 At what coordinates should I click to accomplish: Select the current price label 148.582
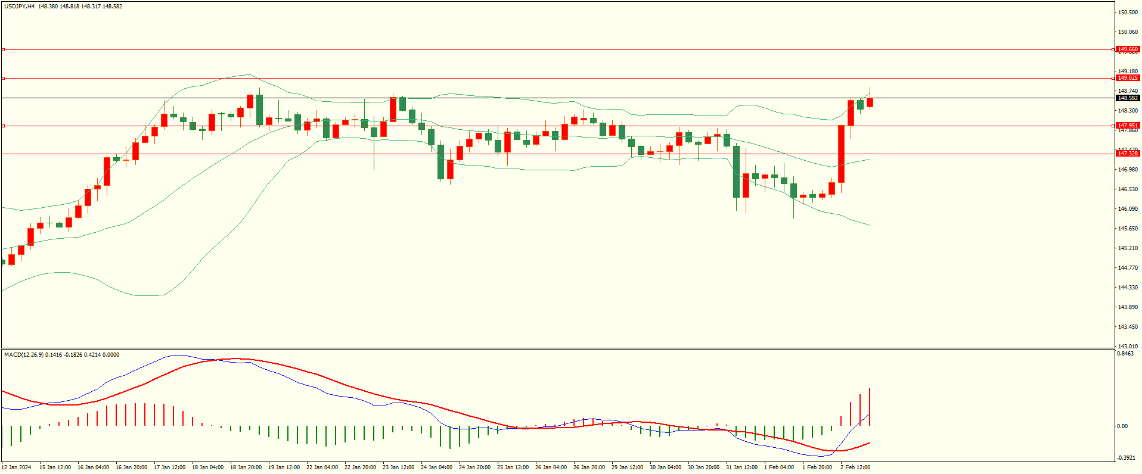click(1128, 98)
